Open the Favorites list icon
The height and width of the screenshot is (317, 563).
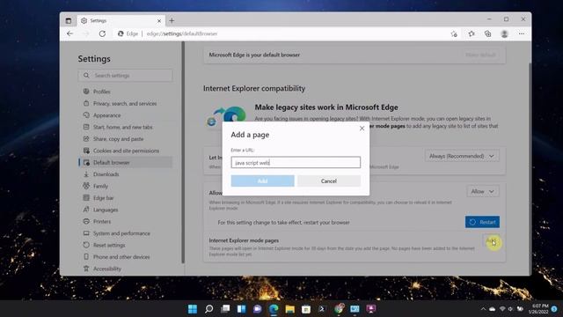pos(472,33)
